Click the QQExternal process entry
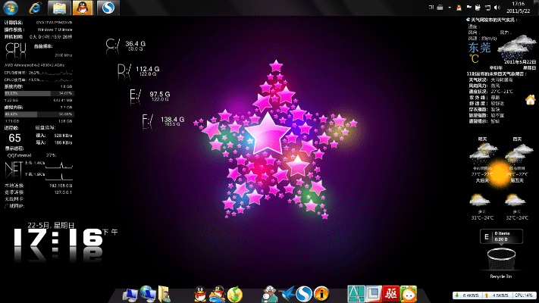The image size is (539, 303). point(19,155)
